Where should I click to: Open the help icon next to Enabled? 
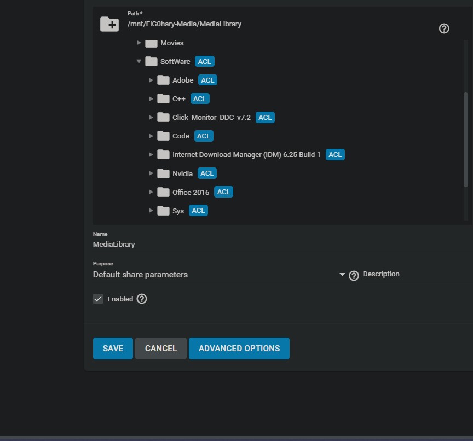pyautogui.click(x=142, y=299)
